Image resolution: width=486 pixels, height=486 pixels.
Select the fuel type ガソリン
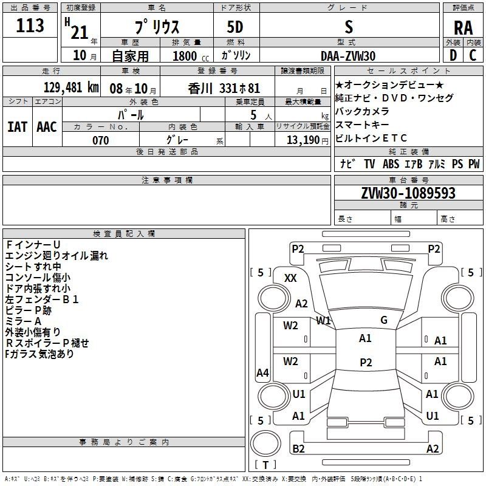[236, 55]
